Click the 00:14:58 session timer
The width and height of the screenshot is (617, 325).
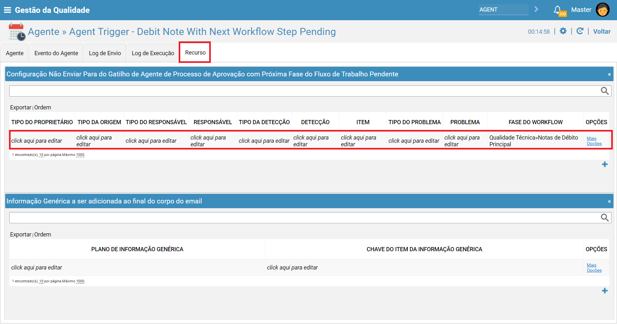click(x=539, y=31)
